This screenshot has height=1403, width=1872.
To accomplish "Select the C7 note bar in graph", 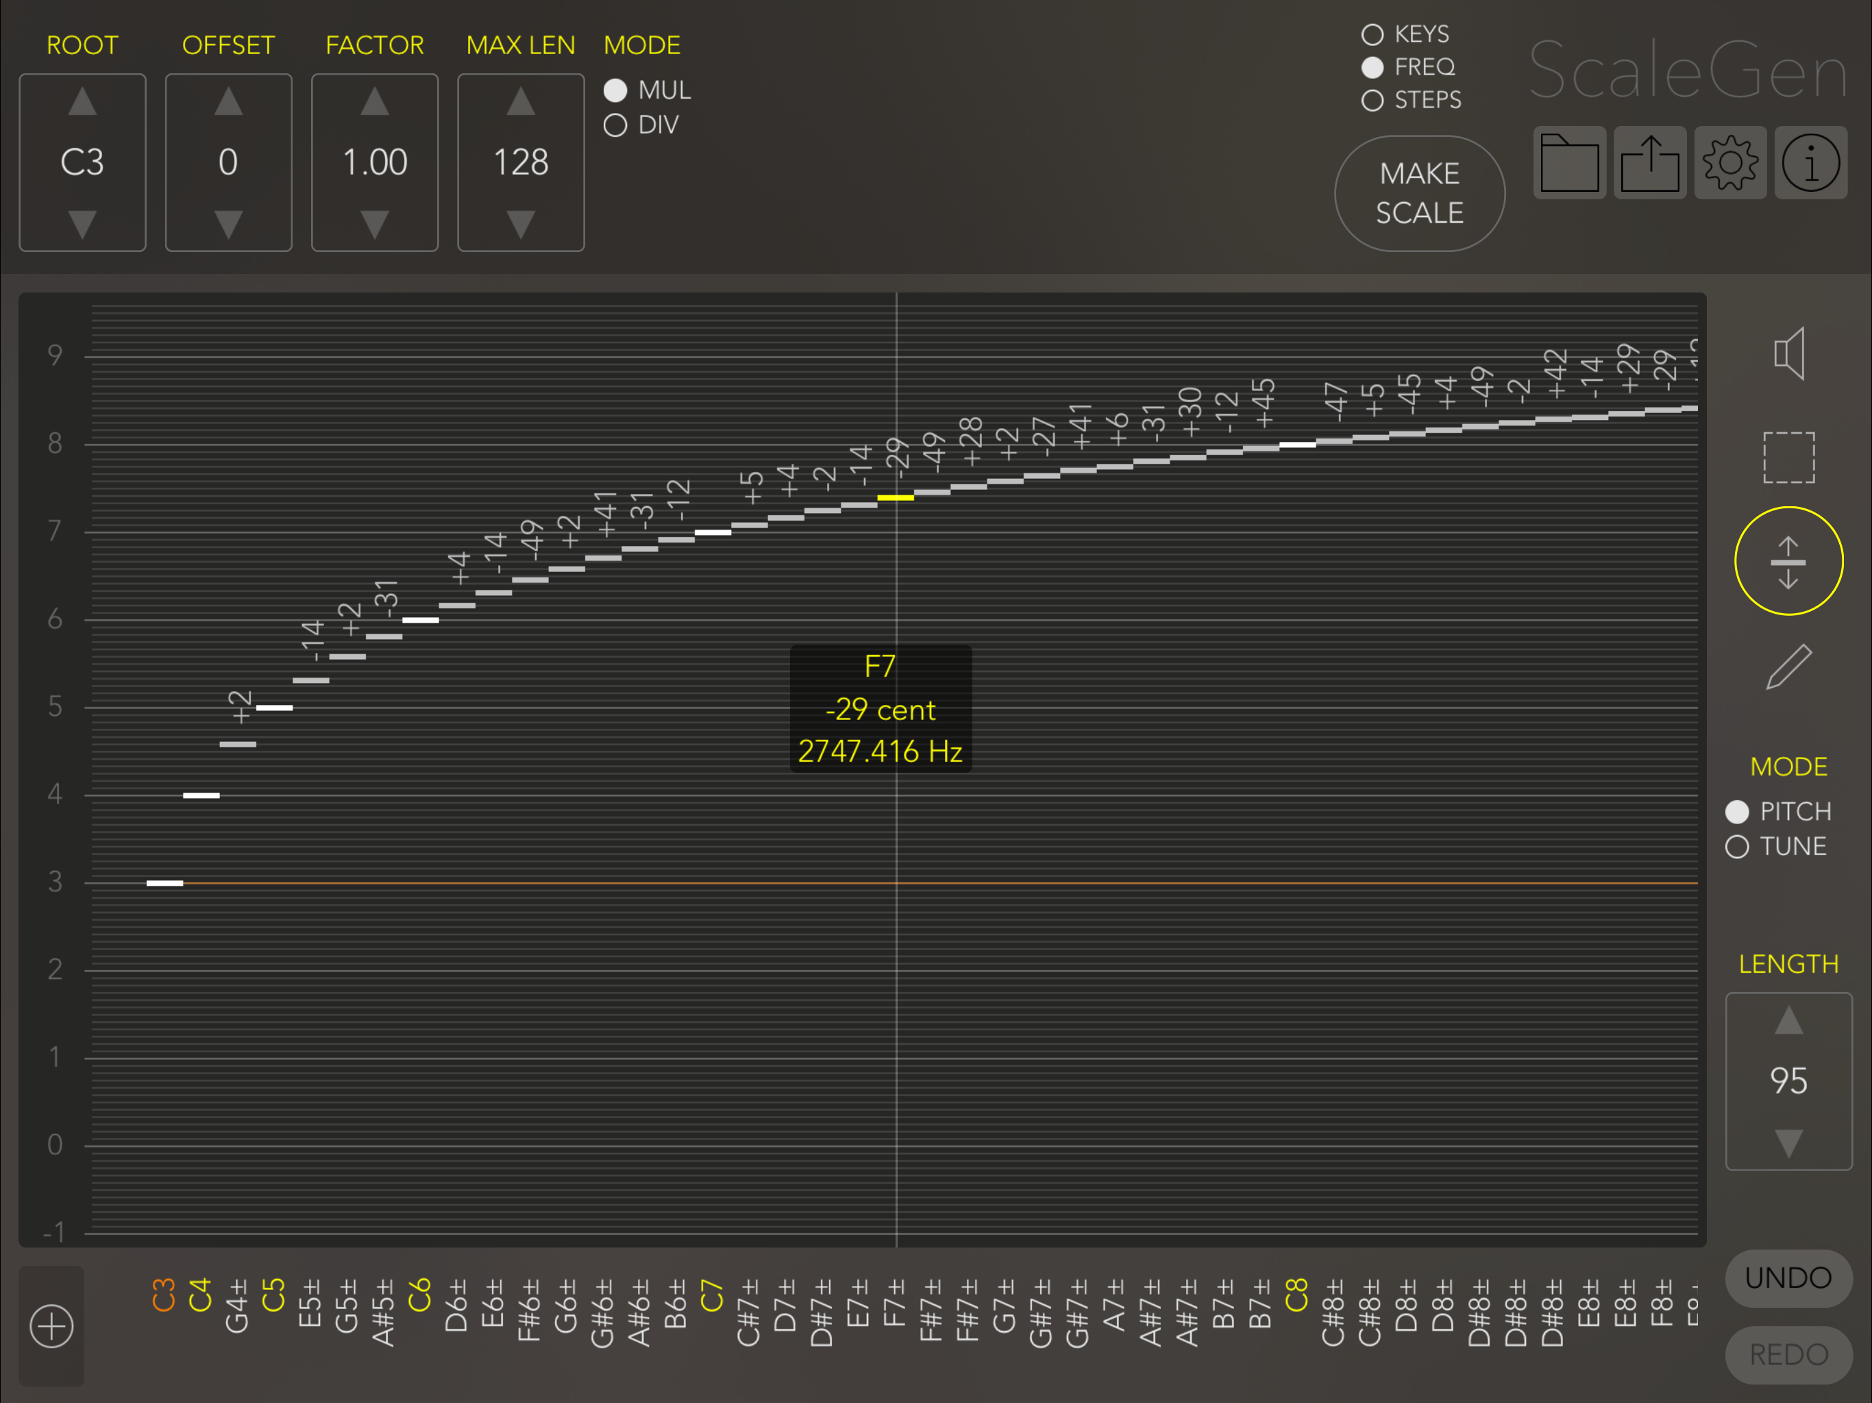I will pyautogui.click(x=713, y=532).
